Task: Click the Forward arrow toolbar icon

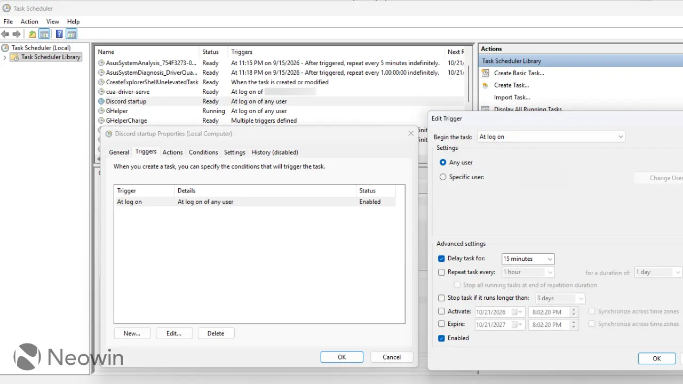Action: click(x=17, y=34)
